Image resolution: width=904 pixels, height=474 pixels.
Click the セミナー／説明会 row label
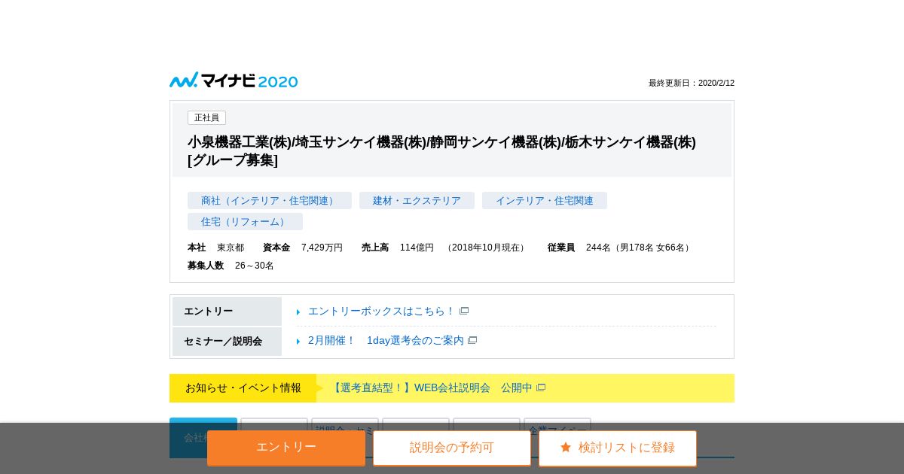pos(227,342)
